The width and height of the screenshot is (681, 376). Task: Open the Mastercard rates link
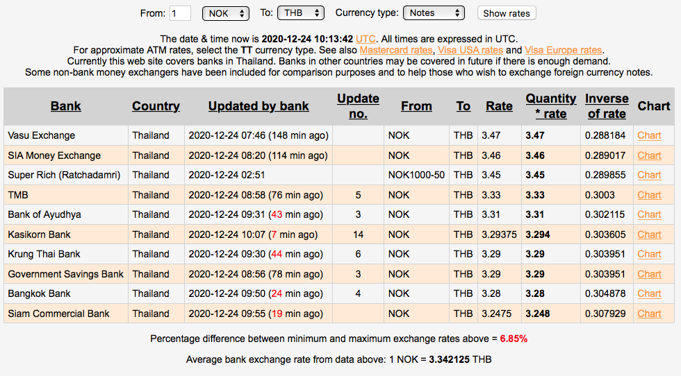397,50
